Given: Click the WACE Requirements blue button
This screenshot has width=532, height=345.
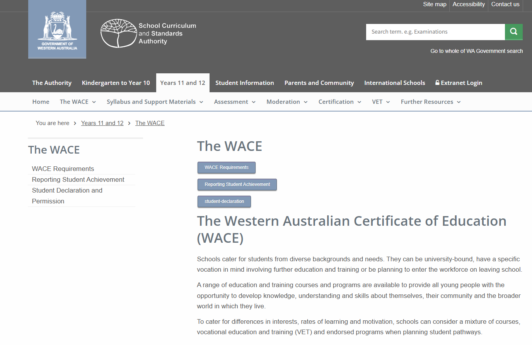Looking at the screenshot, I should coord(227,167).
